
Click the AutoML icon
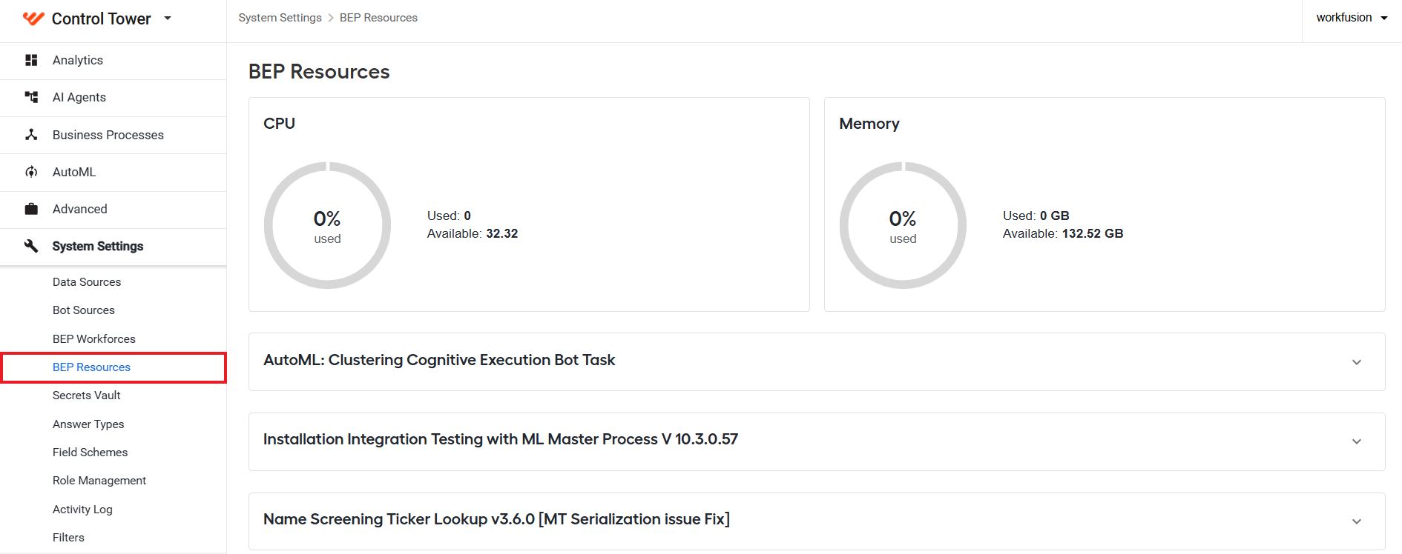(x=31, y=172)
